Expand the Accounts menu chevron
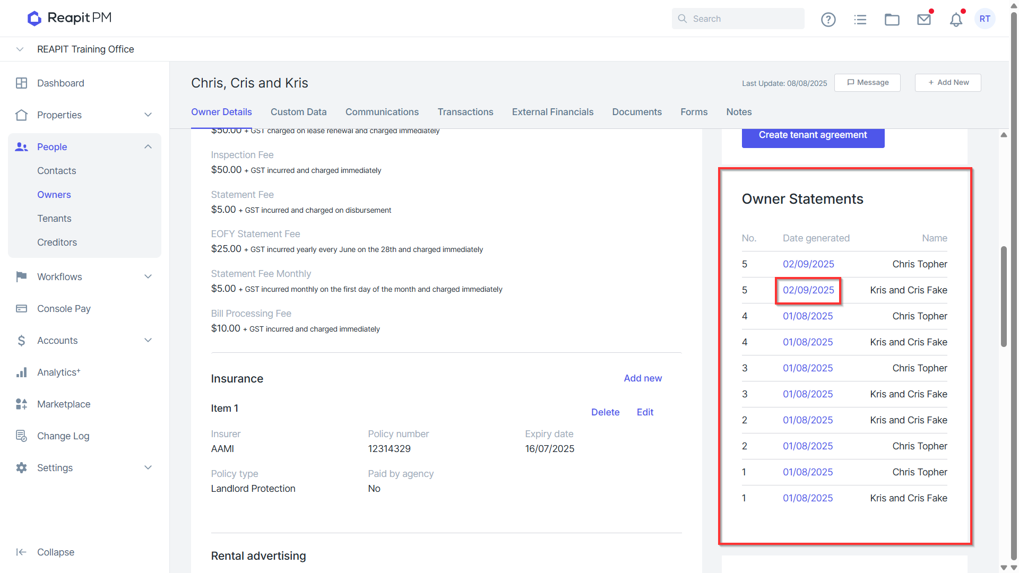 (148, 341)
